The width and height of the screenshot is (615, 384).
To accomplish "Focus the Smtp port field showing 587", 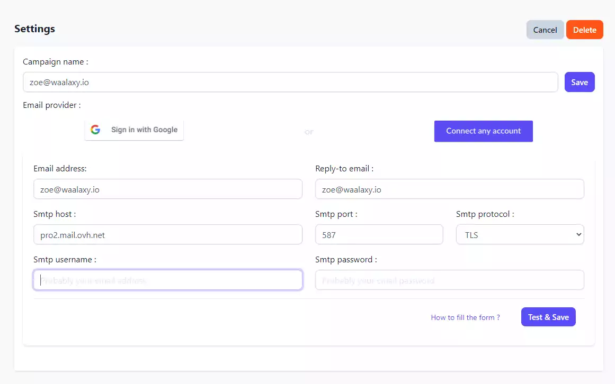I will point(379,235).
